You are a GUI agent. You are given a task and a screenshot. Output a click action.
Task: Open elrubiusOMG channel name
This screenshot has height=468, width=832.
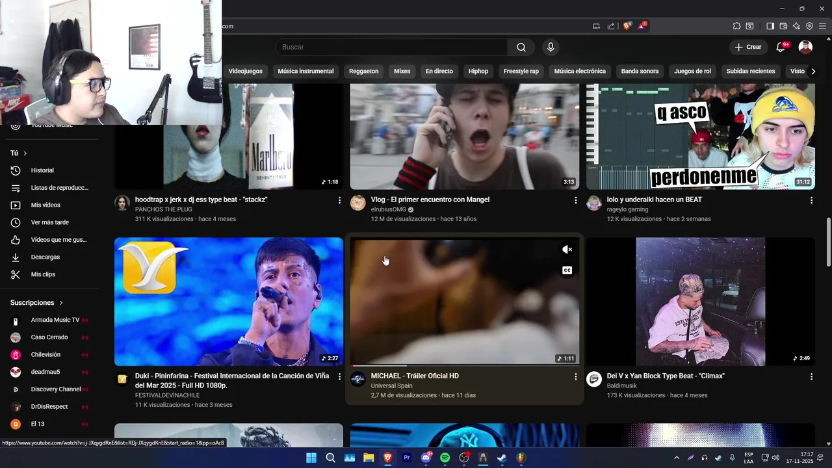388,209
